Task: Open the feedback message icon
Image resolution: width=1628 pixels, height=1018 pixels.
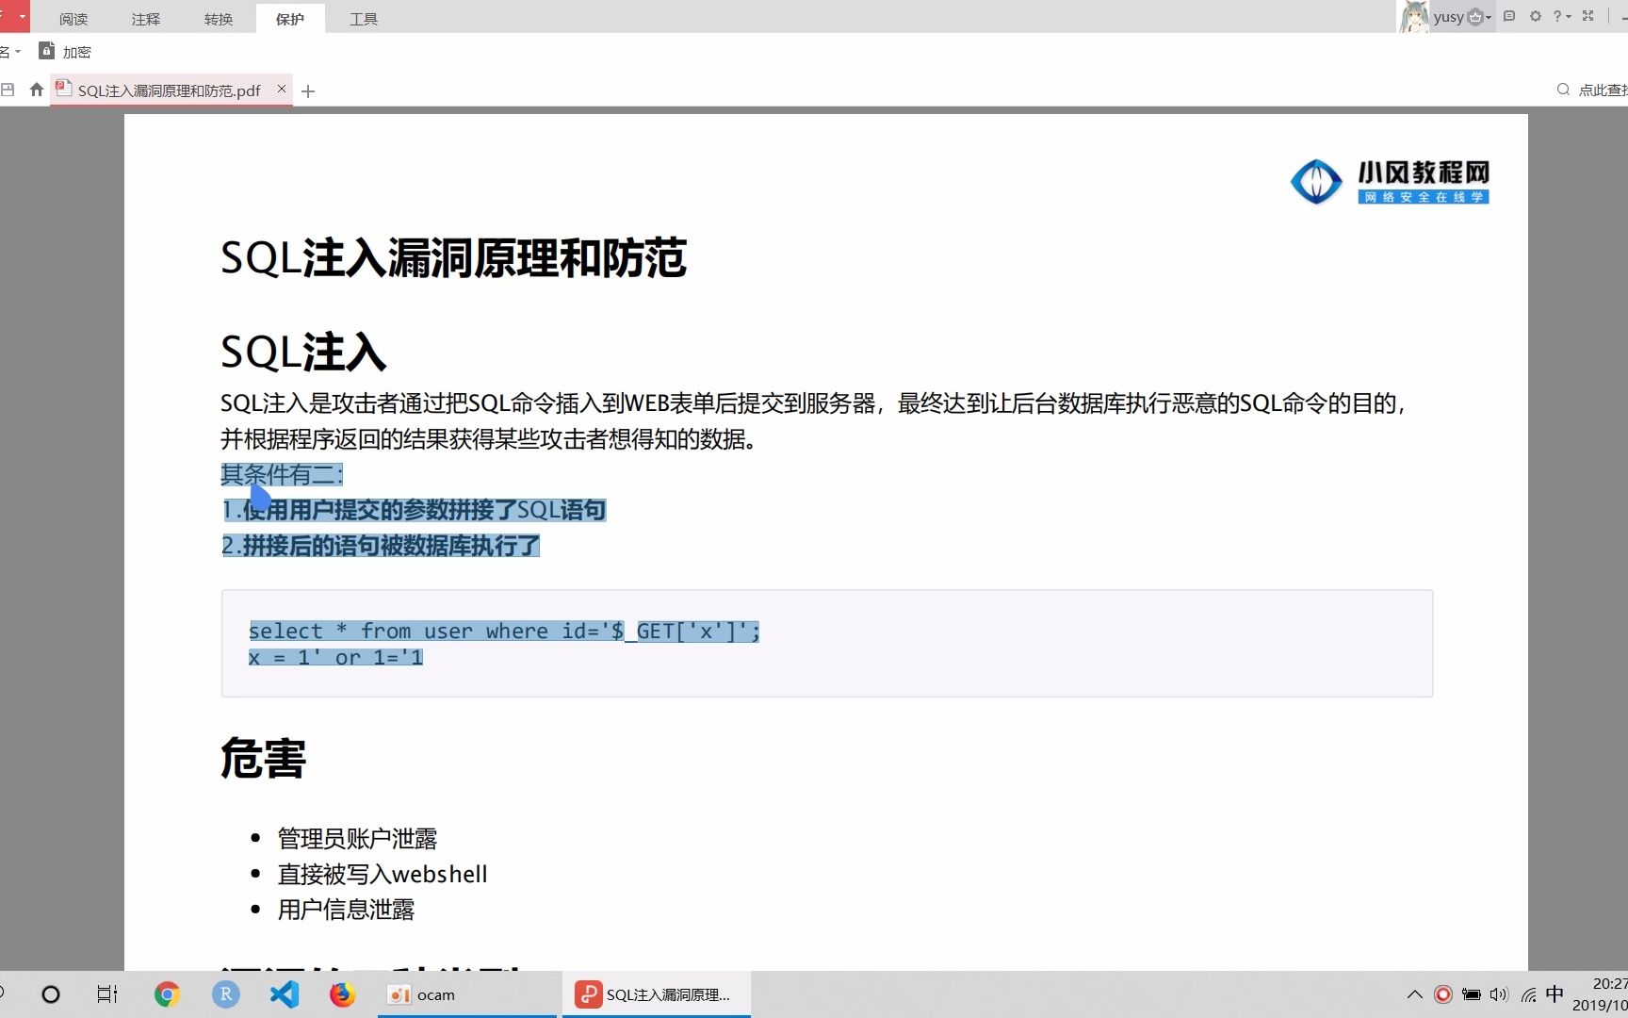Action: tap(1509, 16)
